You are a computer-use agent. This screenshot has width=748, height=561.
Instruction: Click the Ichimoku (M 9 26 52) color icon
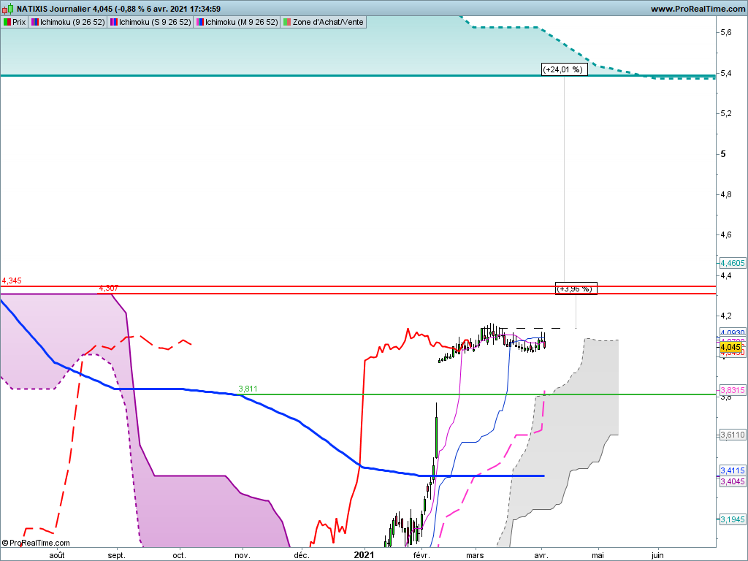[x=200, y=22]
